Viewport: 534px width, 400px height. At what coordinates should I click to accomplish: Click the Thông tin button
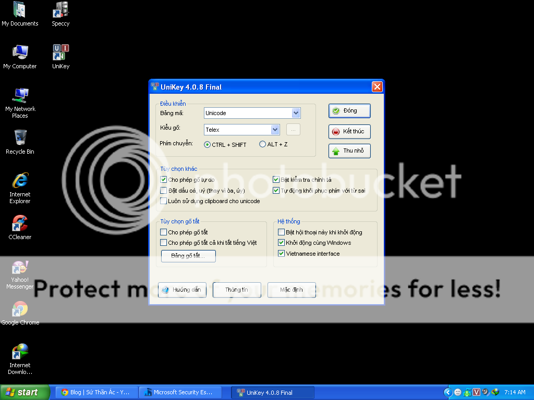pos(237,290)
